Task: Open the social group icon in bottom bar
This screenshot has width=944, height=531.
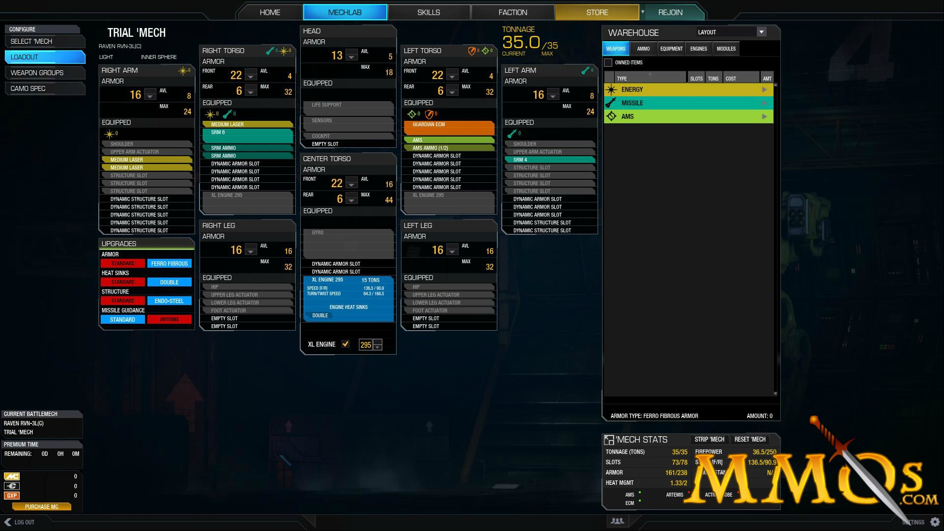Action: pyautogui.click(x=617, y=522)
